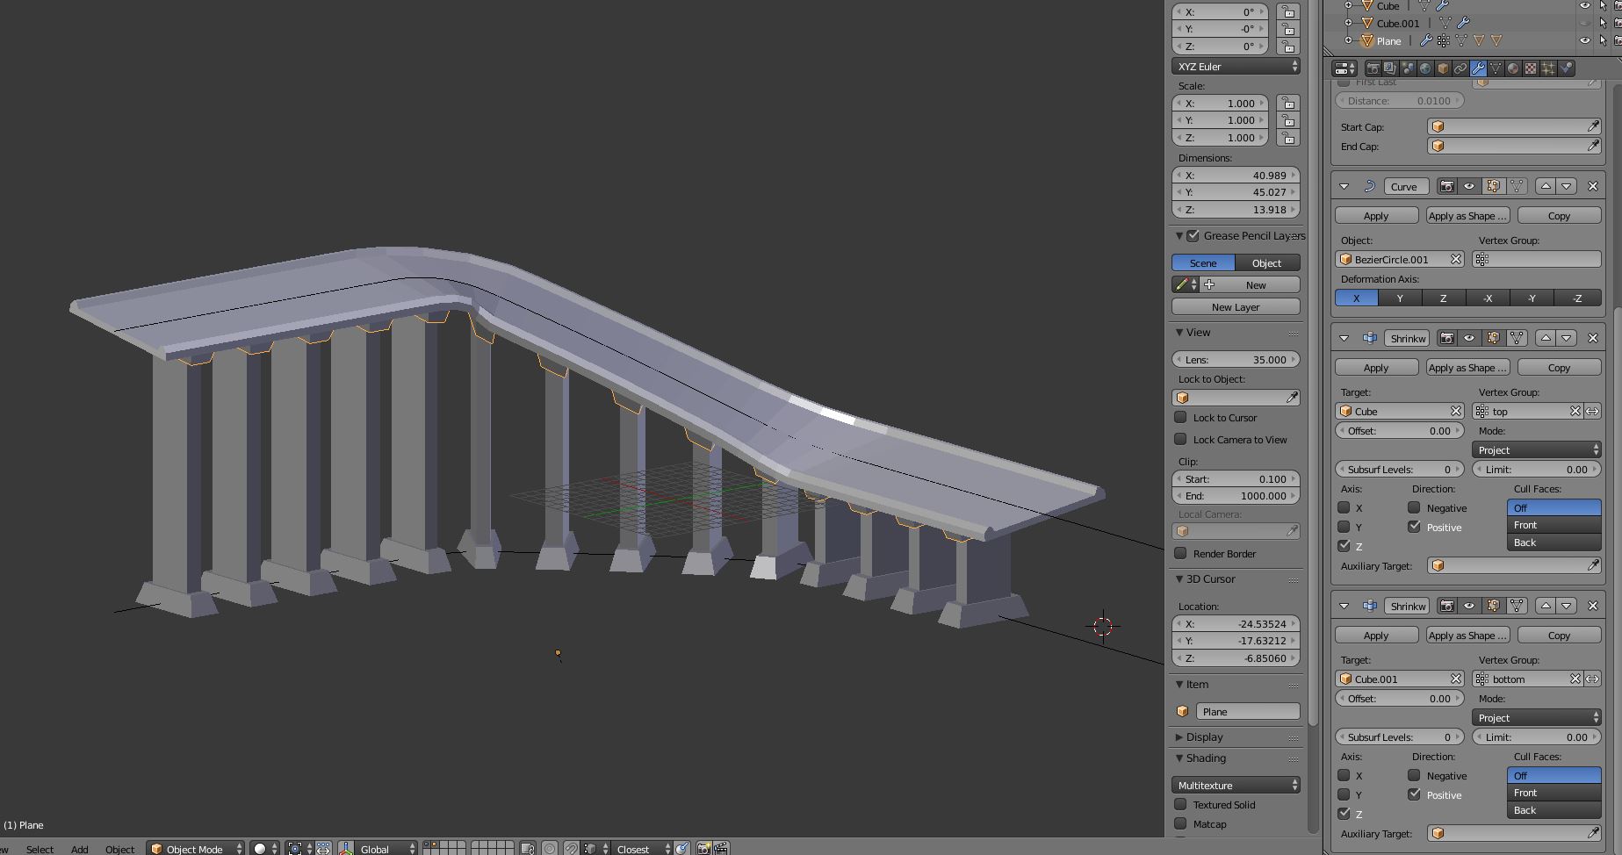
Task: Open the Add menu in viewport header
Action: tap(79, 849)
